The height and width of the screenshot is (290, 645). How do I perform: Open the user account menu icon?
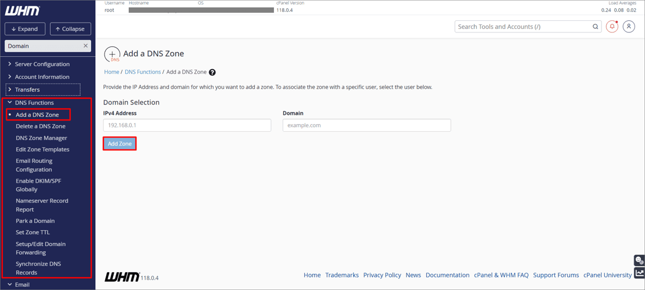pos(629,27)
